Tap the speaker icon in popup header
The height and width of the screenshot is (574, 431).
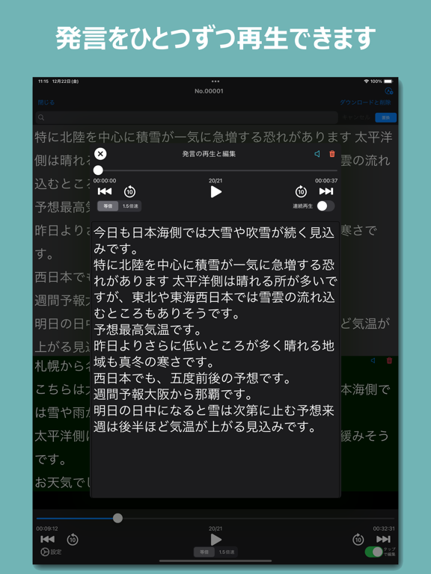click(317, 154)
